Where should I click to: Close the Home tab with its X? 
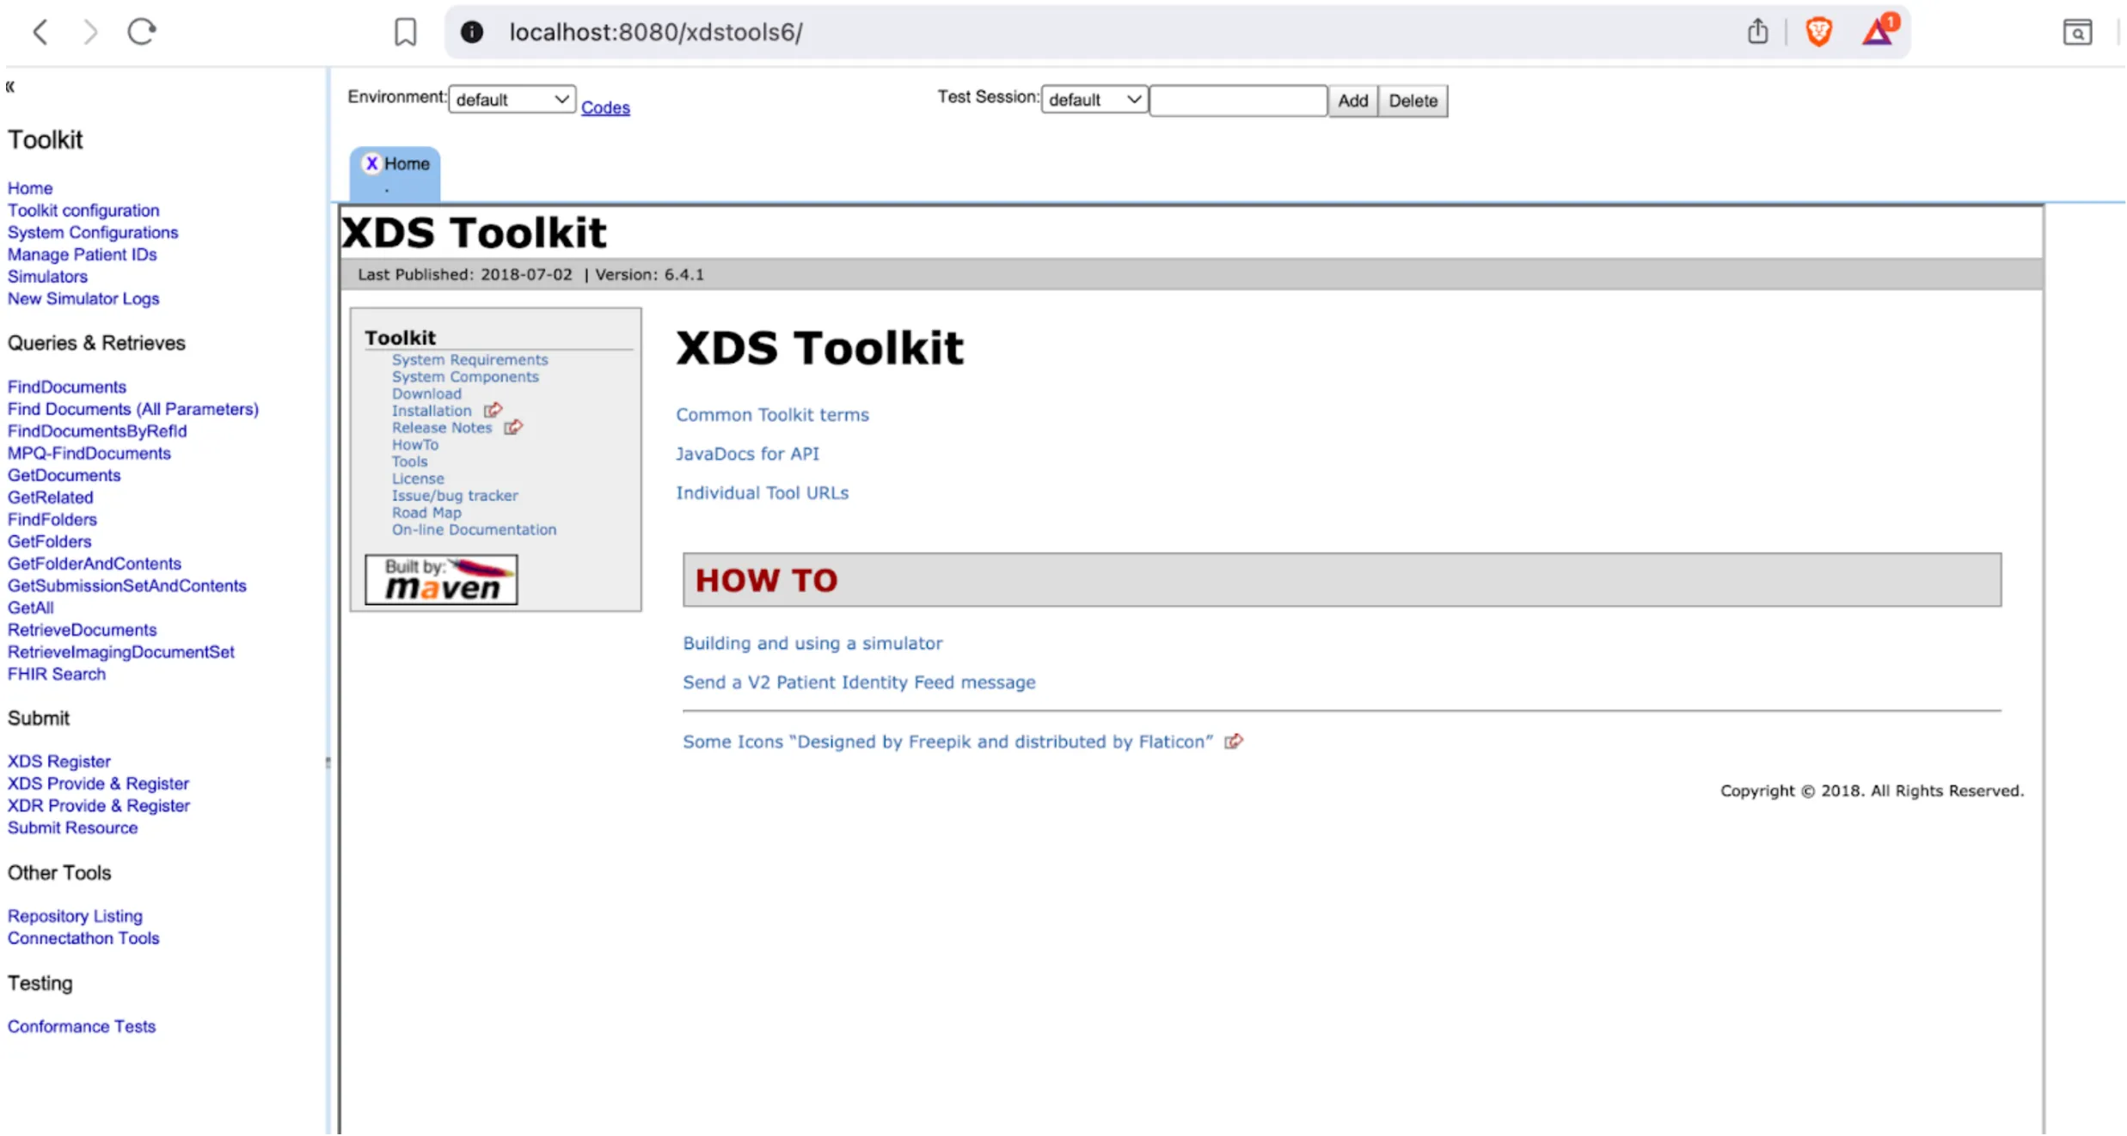point(372,163)
